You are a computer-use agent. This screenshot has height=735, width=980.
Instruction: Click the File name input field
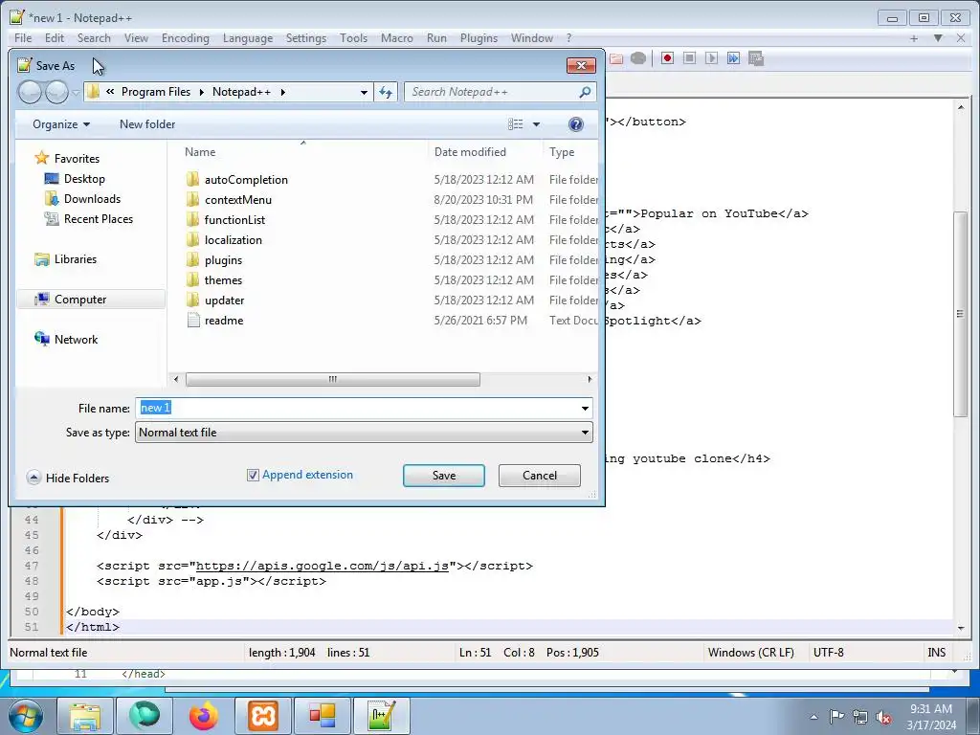coord(364,408)
